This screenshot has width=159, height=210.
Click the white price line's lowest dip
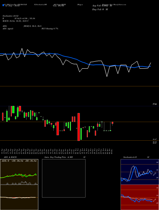pos(107,76)
